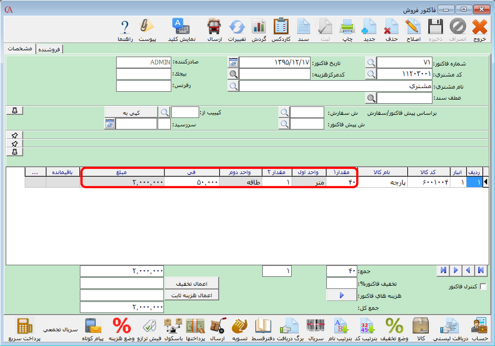Click the حذف (delete) toolbar icon
The height and width of the screenshot is (346, 495).
click(391, 29)
